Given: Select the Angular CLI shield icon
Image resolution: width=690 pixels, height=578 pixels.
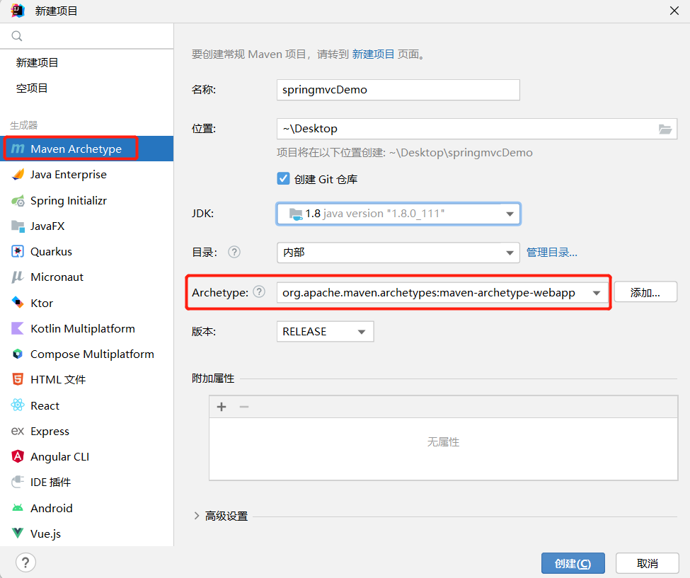Looking at the screenshot, I should (18, 456).
